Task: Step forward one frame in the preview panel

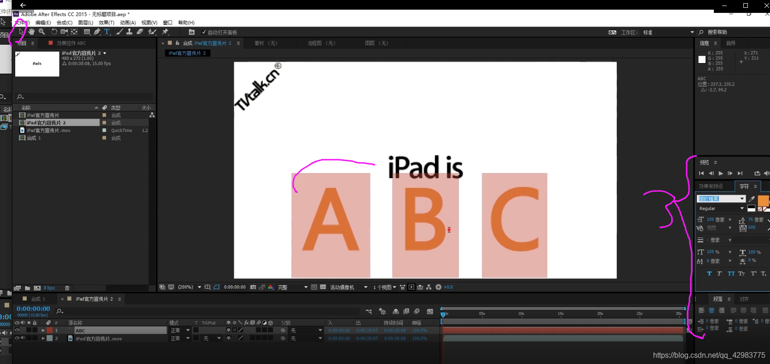Action: [730, 173]
